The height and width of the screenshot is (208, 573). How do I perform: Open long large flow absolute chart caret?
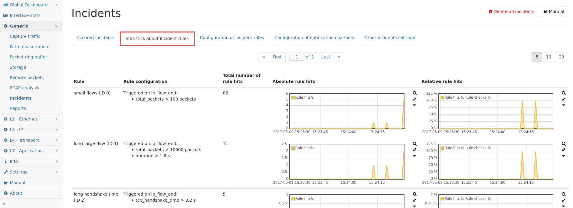tap(414, 156)
